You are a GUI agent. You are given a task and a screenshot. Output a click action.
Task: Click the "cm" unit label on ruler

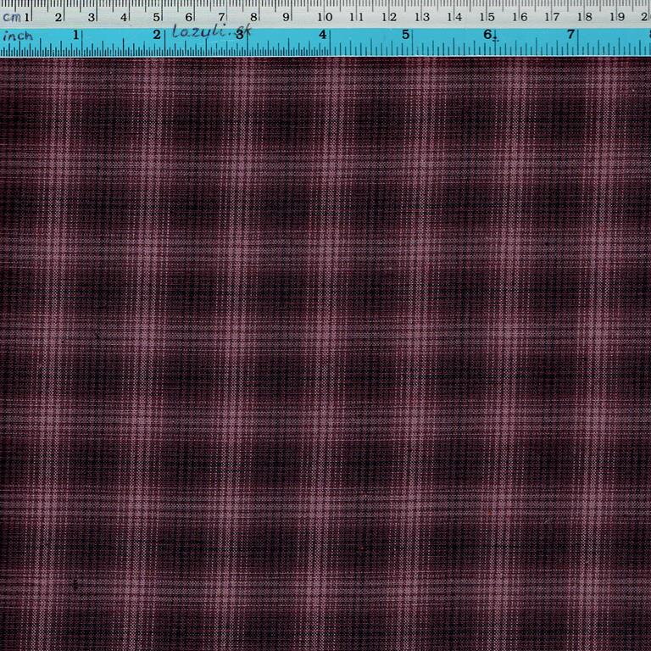tap(12, 18)
